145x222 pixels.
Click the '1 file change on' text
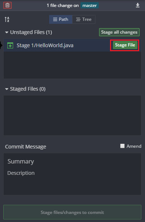coord(63,5)
